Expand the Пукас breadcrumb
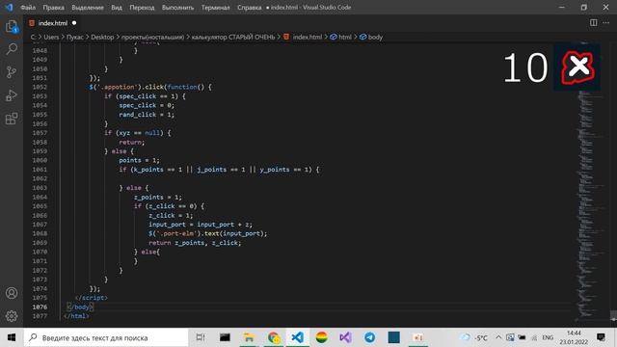Image resolution: width=617 pixels, height=347 pixels. [75, 37]
